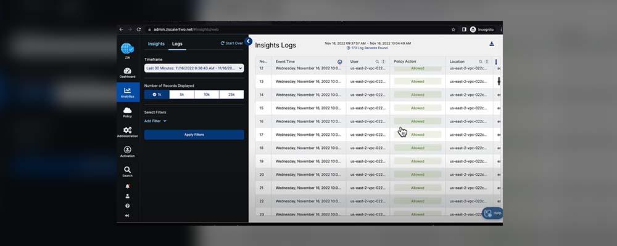
Task: Click Allowed status in row 15
Action: click(x=418, y=108)
